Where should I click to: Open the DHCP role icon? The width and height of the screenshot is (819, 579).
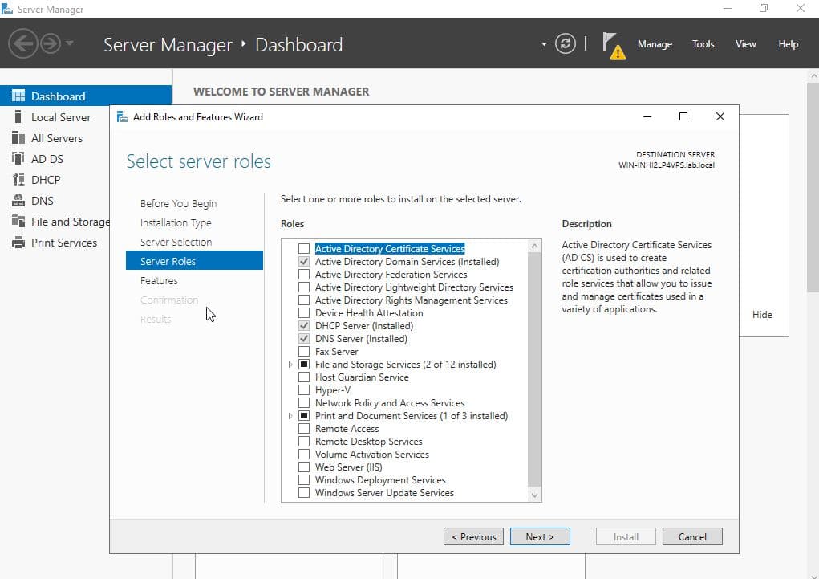click(x=18, y=180)
